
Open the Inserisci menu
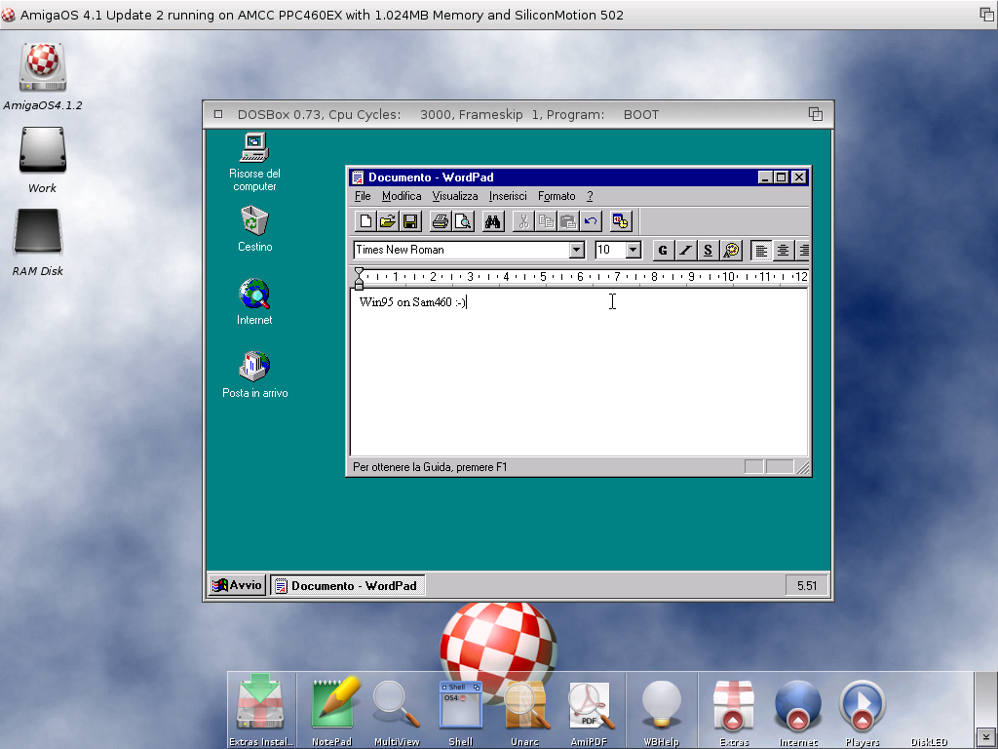[508, 196]
